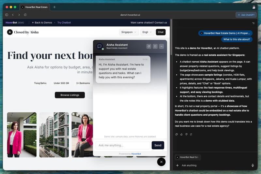
Task: Expand Aisha Assistant chat to fullscreen
Action: tap(155, 46)
